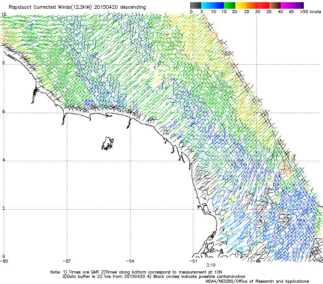The width and height of the screenshot is (323, 284).
Task: Click the 'Times are GMT' note text
Action: pyautogui.click(x=84, y=272)
